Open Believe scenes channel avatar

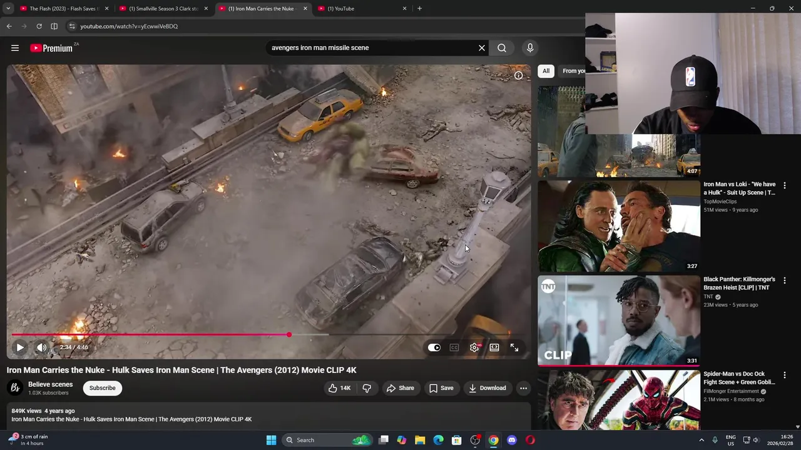tap(15, 388)
